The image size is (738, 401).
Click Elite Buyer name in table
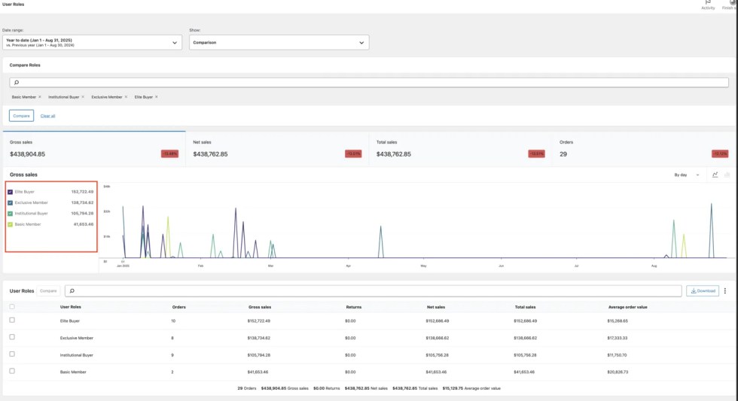tap(69, 321)
